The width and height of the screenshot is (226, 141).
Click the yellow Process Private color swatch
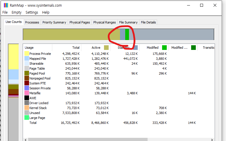[x=27, y=54]
